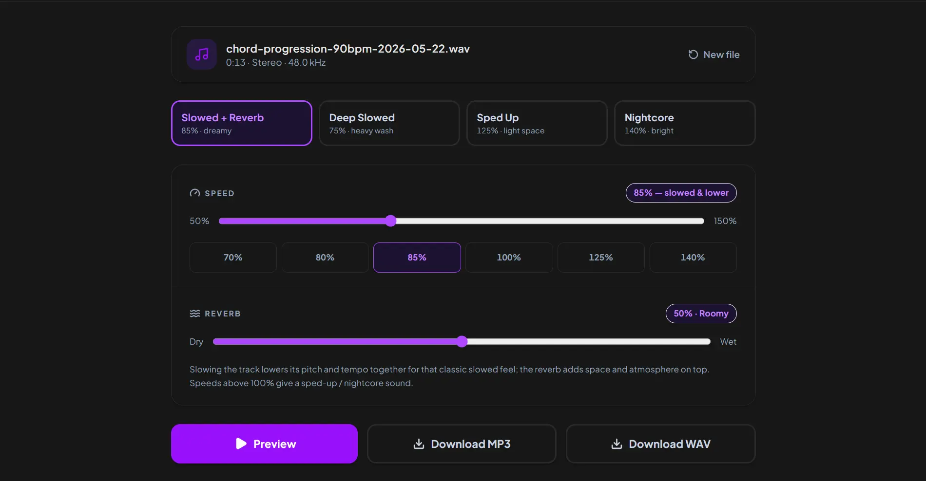Click the "50% · Roomy" reverb badge

point(701,314)
